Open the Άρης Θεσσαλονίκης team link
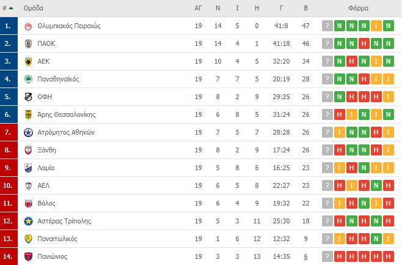The height and width of the screenshot is (265, 402). click(x=67, y=114)
